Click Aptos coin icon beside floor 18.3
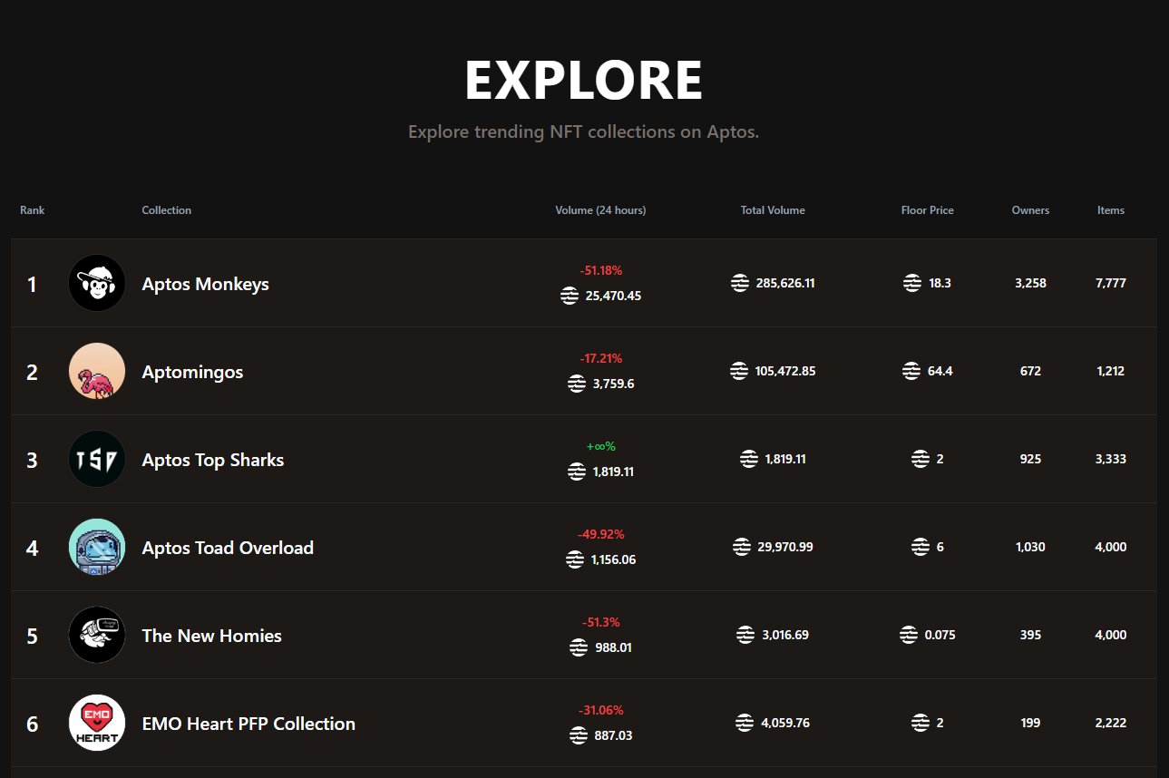Image resolution: width=1169 pixels, height=778 pixels. click(x=912, y=283)
